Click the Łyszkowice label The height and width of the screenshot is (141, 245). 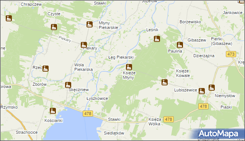click(97, 98)
